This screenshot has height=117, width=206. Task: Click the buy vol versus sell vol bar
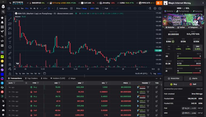(189, 66)
